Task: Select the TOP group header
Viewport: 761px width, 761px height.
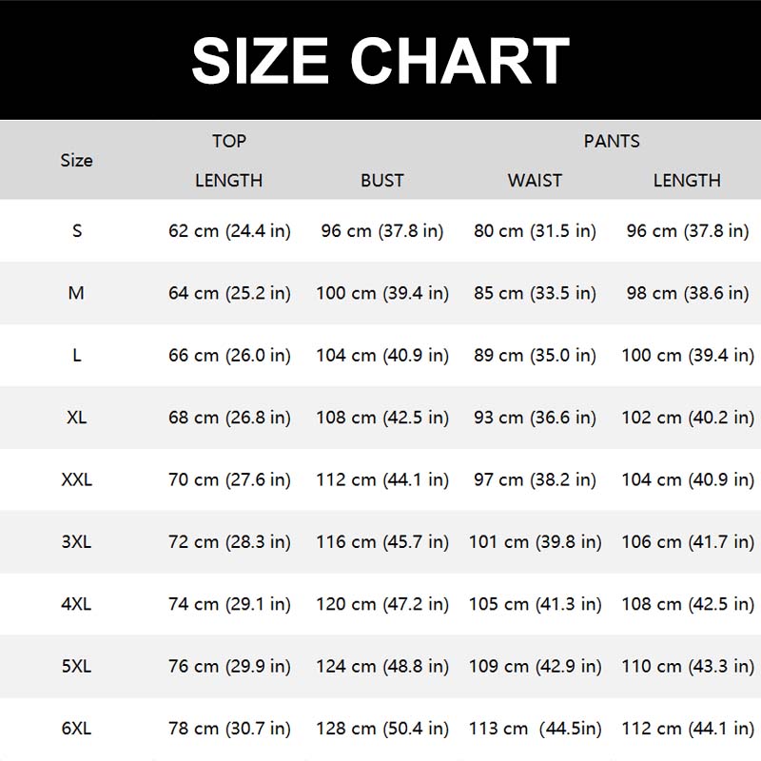Action: coord(229,141)
